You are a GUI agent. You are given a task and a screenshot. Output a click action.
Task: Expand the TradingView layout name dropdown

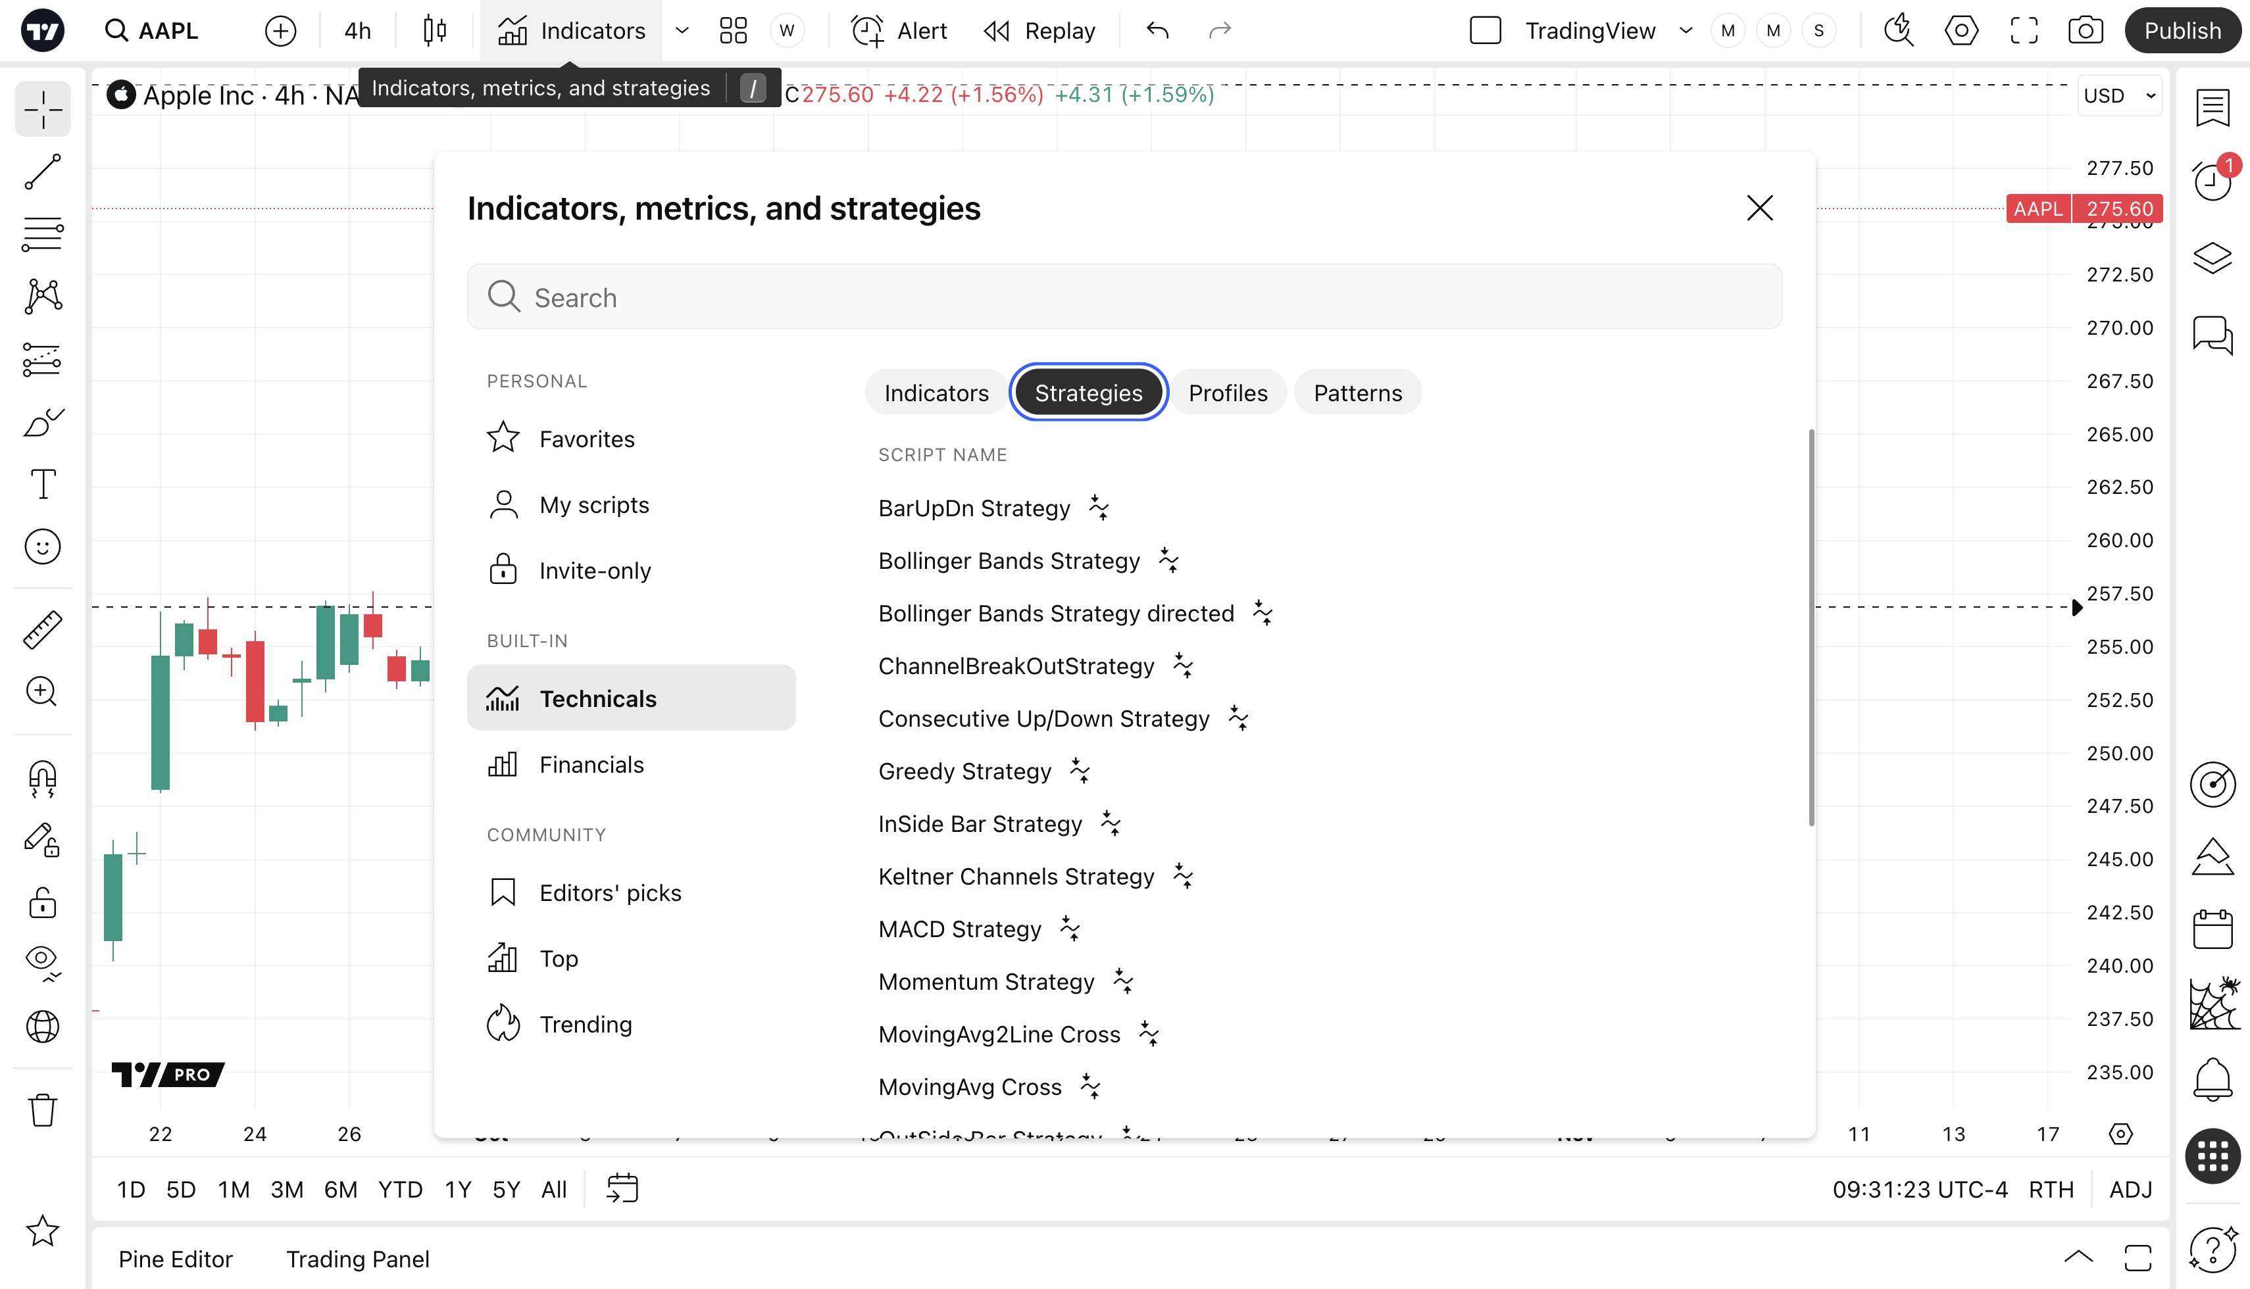pos(1685,31)
